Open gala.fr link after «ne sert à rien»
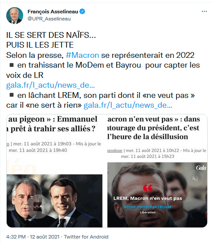This screenshot has height=243, width=213. (x=128, y=105)
